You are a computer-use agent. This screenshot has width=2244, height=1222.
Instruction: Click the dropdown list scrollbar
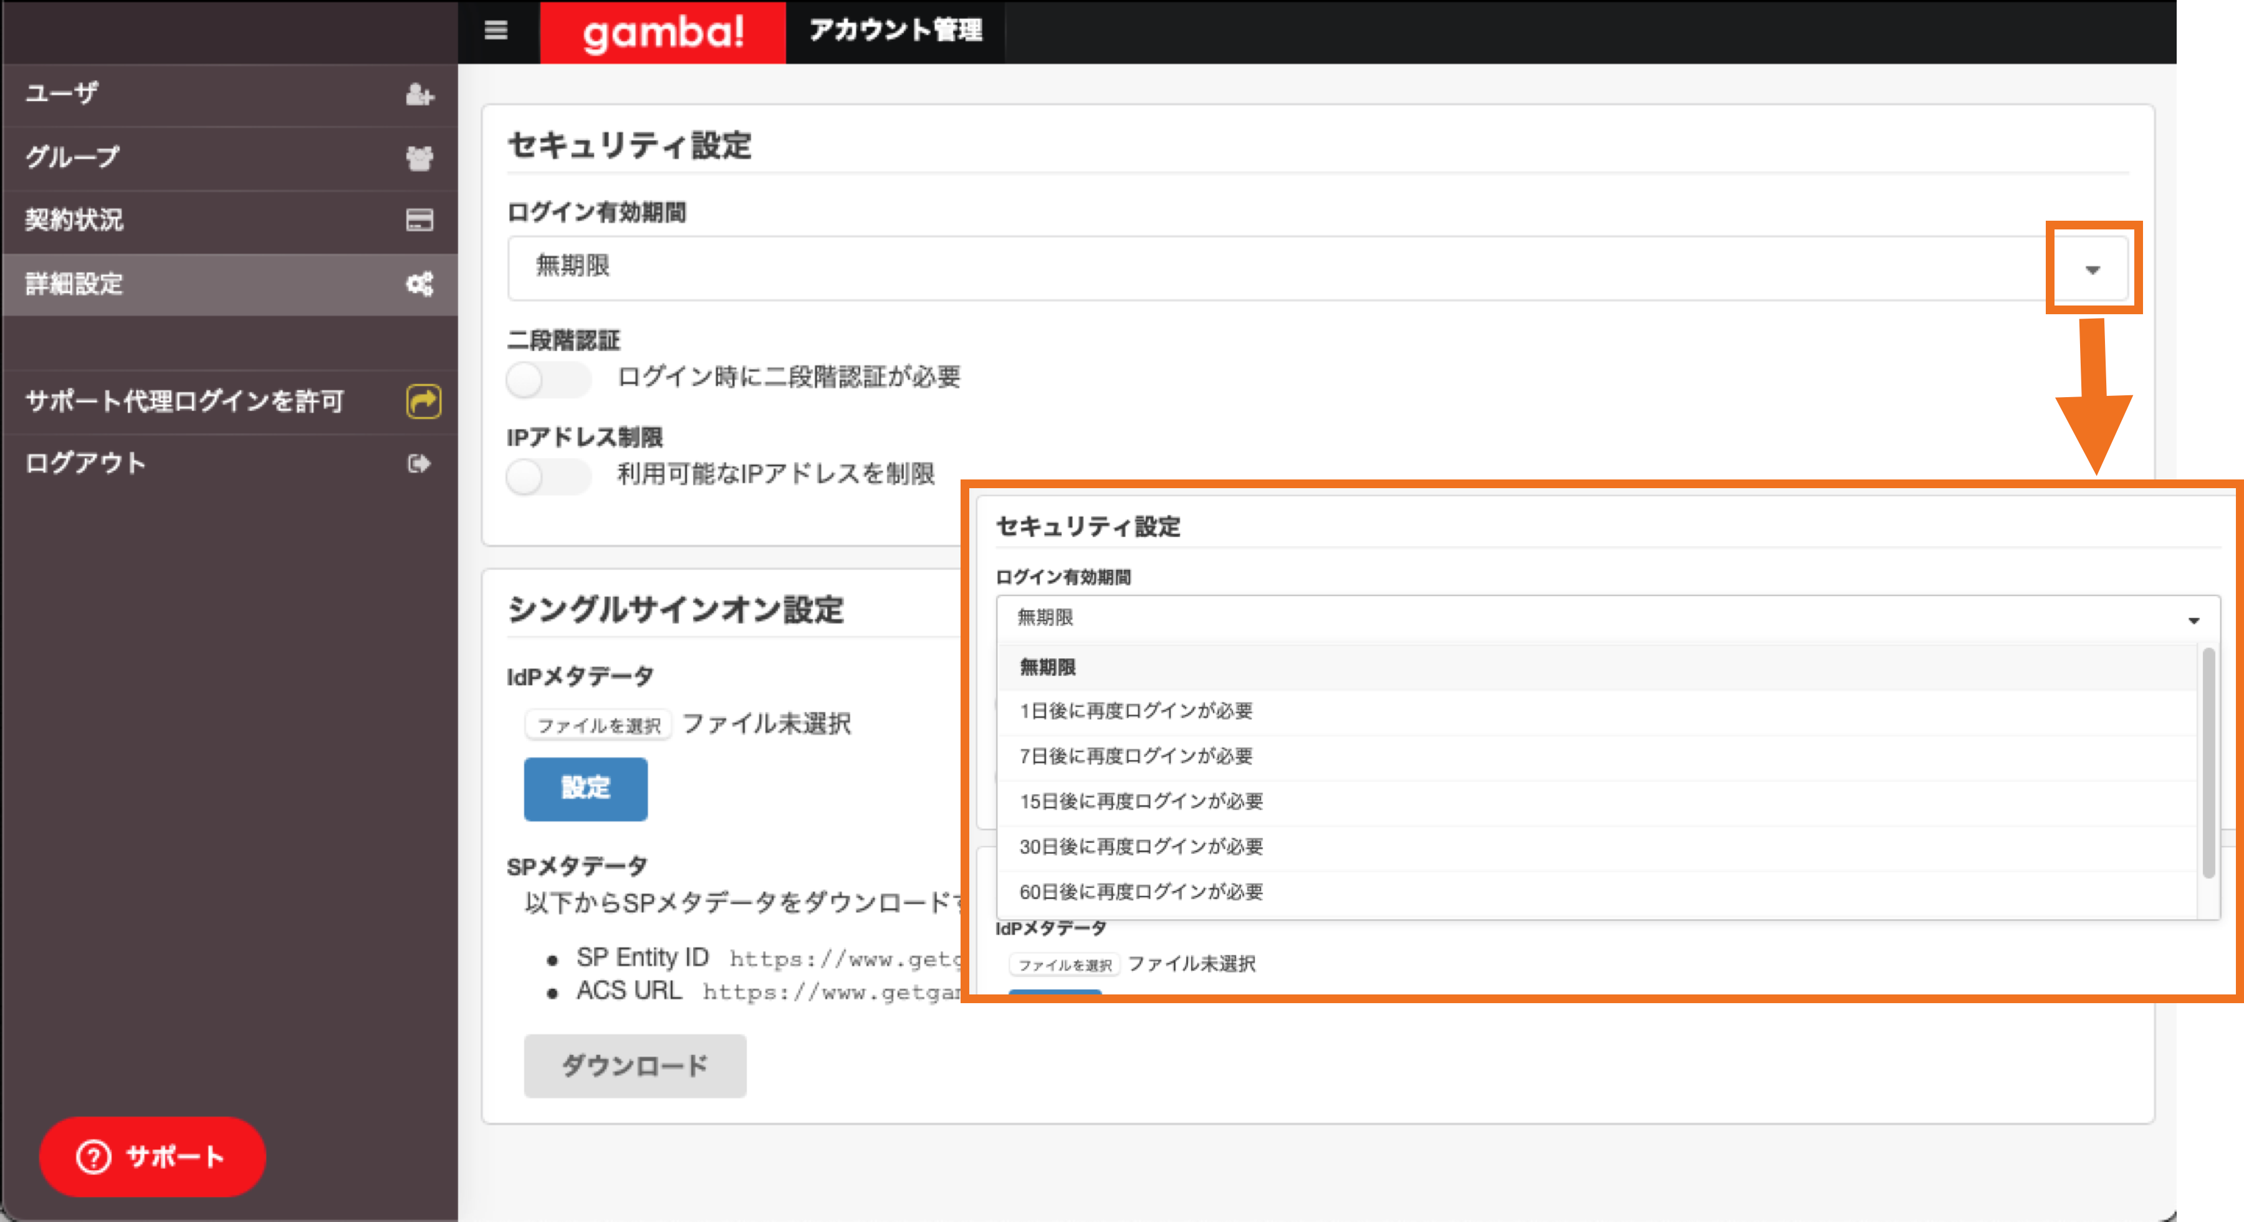[2208, 763]
